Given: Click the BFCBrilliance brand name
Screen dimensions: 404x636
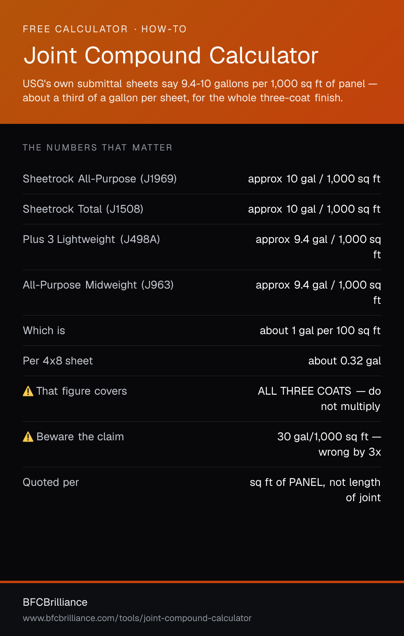Looking at the screenshot, I should point(55,602).
